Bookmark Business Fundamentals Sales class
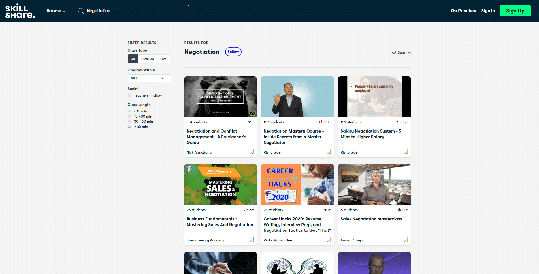The width and height of the screenshot is (539, 274). click(x=252, y=240)
